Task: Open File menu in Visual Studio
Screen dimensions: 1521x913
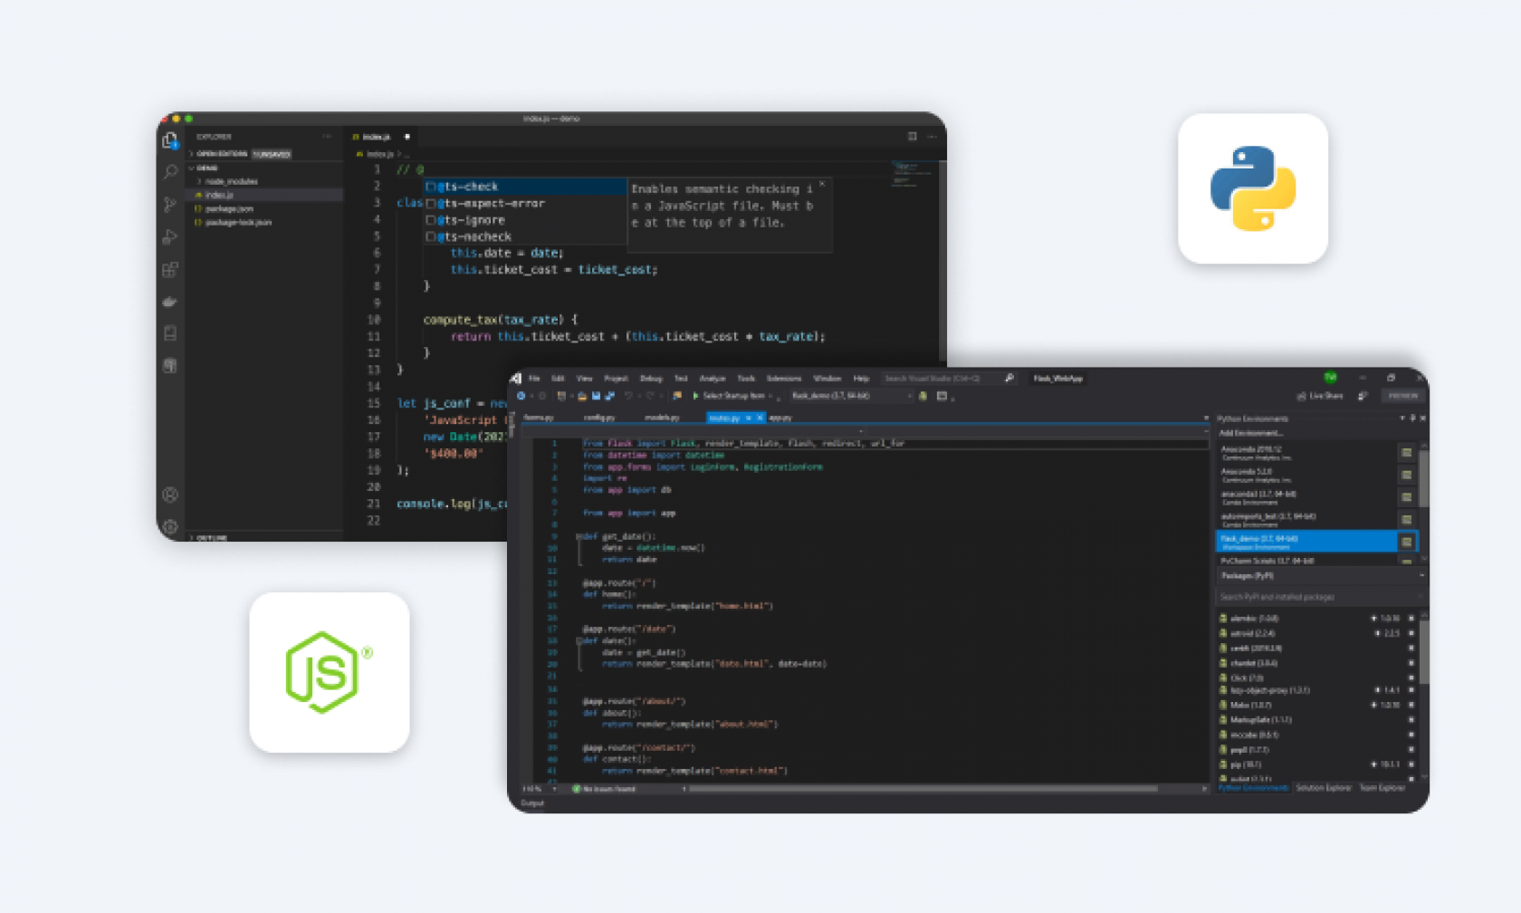Action: pos(534,379)
